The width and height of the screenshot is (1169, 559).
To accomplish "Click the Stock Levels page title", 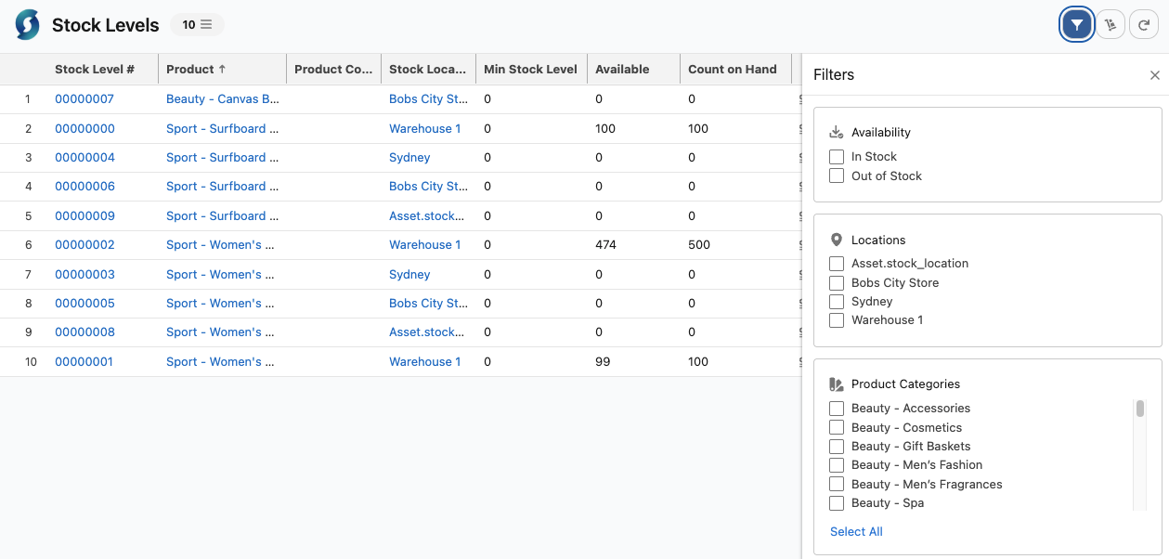I will [x=106, y=25].
